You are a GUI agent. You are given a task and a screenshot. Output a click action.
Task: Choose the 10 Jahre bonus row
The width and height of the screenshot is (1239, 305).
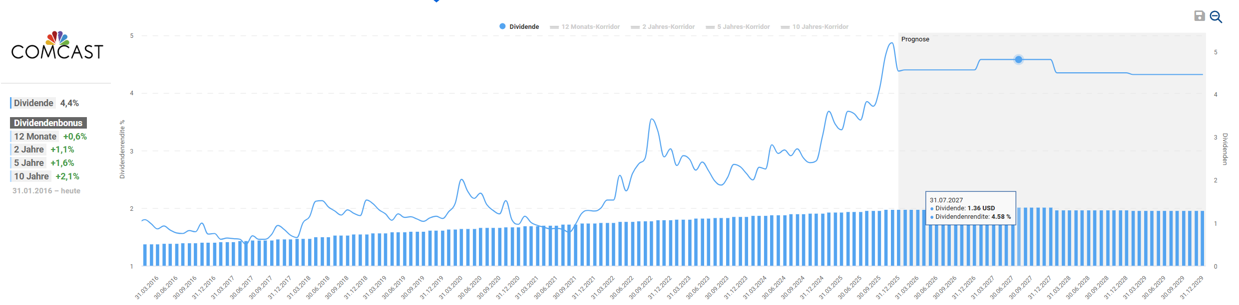pos(45,176)
